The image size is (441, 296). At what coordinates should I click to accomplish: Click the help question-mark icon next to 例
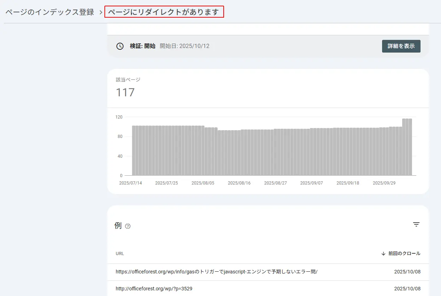(x=128, y=226)
